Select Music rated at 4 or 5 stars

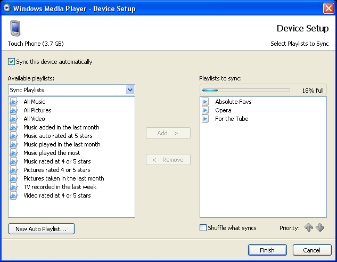(57, 161)
